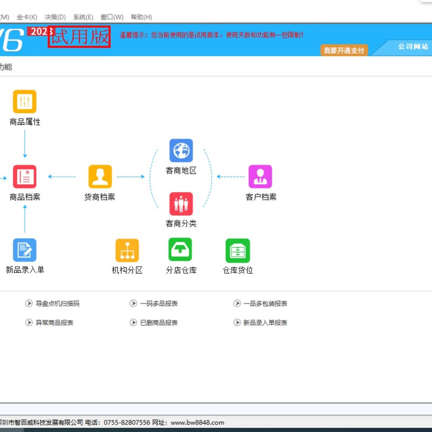Open the 机构分区 organization icon
This screenshot has width=432, height=432.
127,250
